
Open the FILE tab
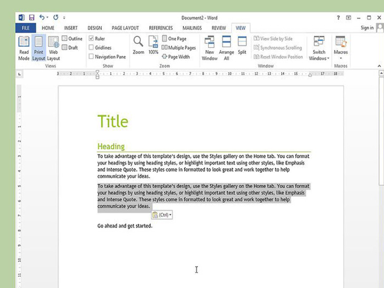point(25,28)
